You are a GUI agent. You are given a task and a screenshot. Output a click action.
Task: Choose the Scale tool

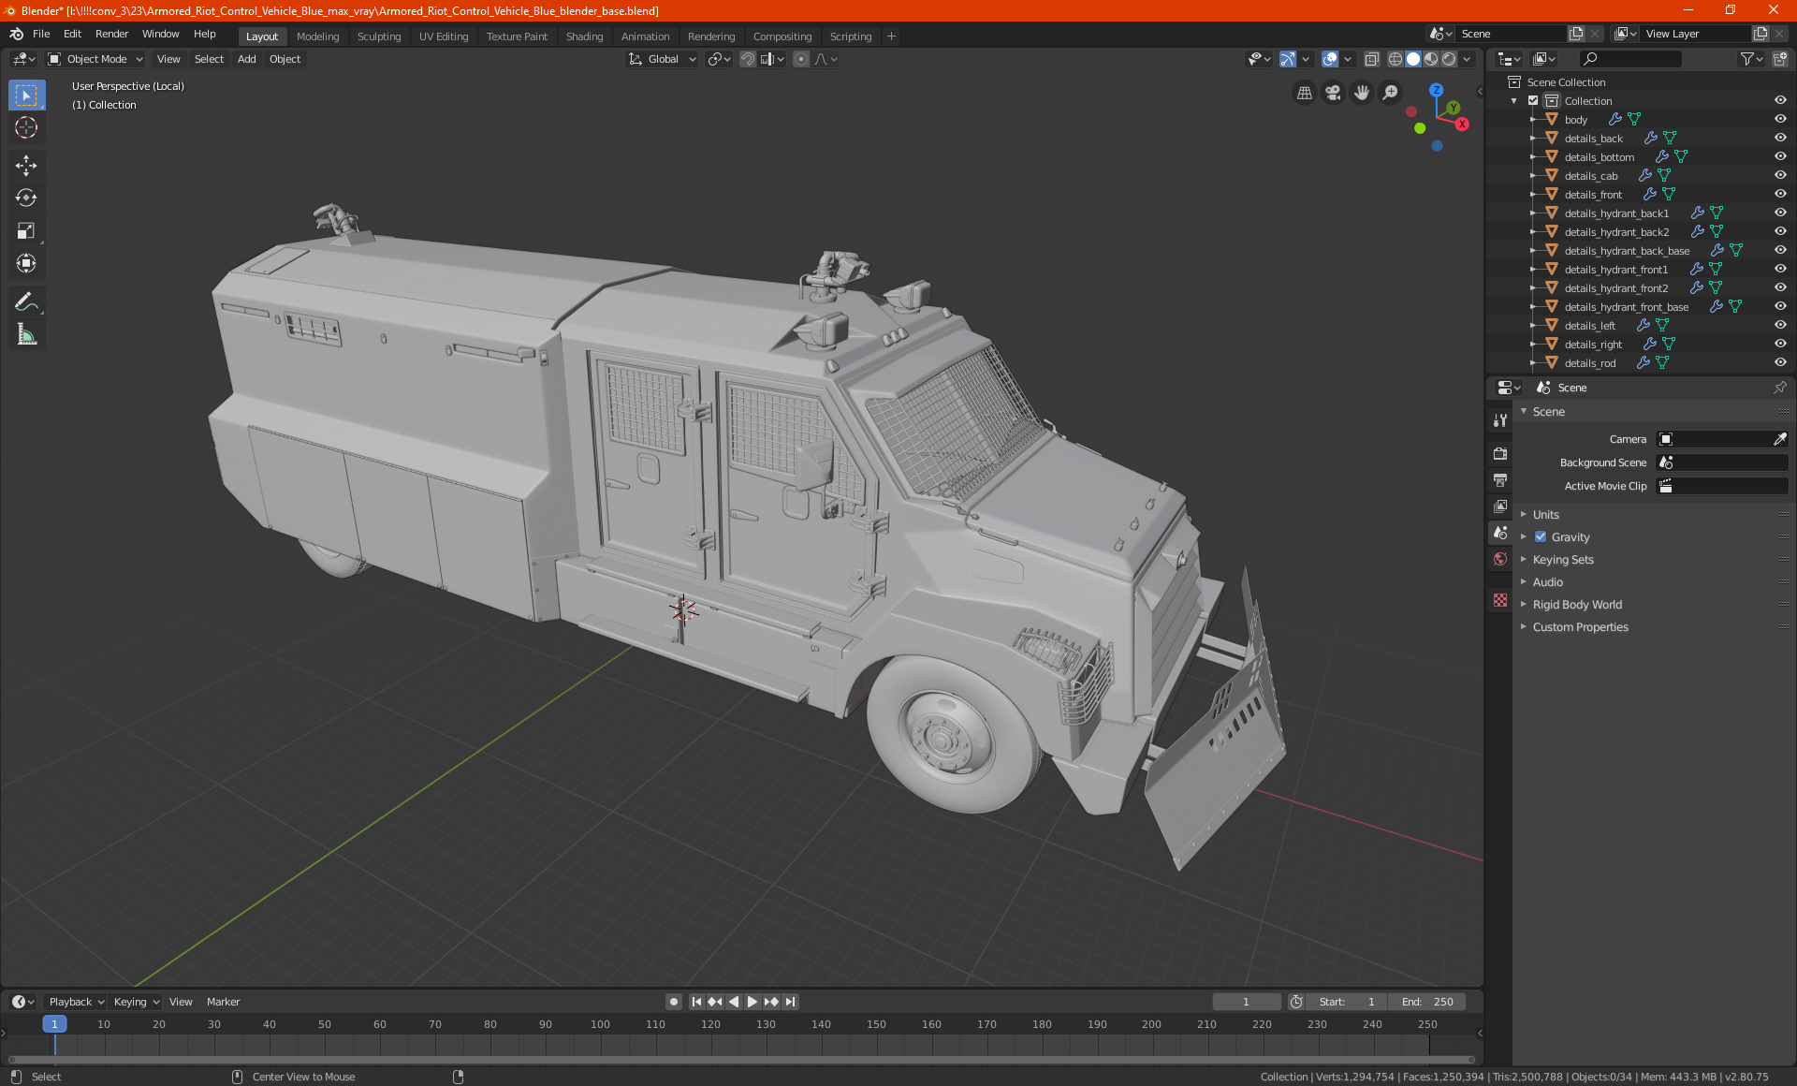pos(26,230)
